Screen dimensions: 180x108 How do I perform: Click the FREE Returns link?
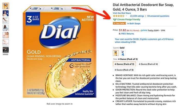pyautogui.click(x=128, y=34)
